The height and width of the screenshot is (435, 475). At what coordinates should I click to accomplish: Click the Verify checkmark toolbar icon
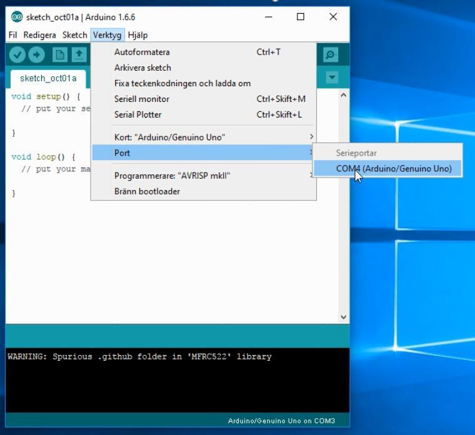(17, 55)
